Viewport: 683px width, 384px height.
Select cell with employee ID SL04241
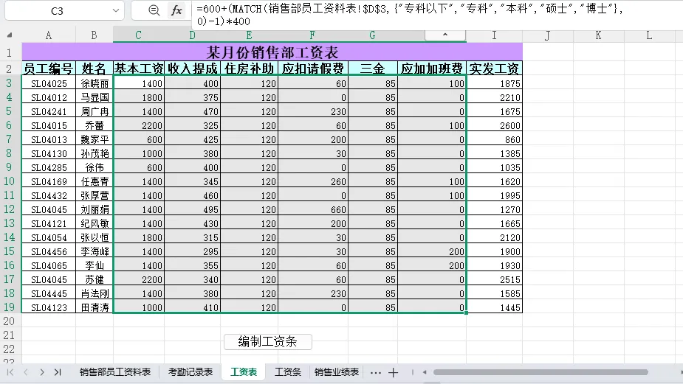click(48, 111)
